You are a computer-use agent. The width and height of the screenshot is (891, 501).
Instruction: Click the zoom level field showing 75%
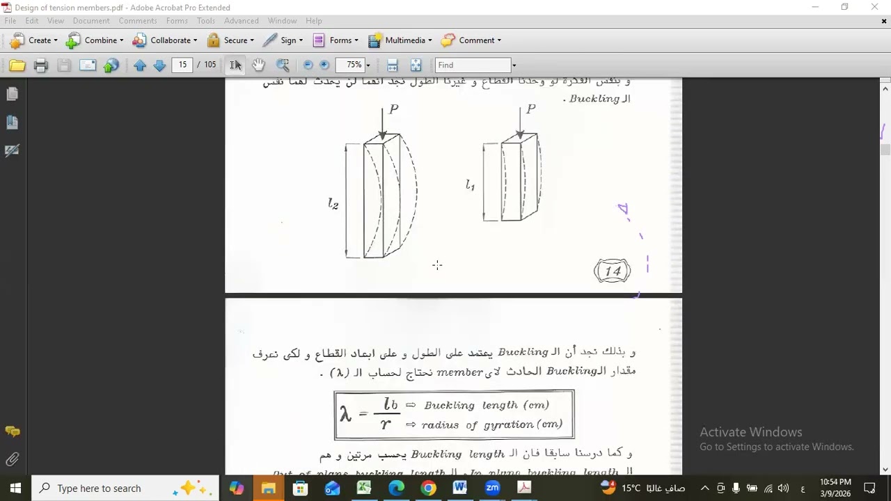click(350, 65)
